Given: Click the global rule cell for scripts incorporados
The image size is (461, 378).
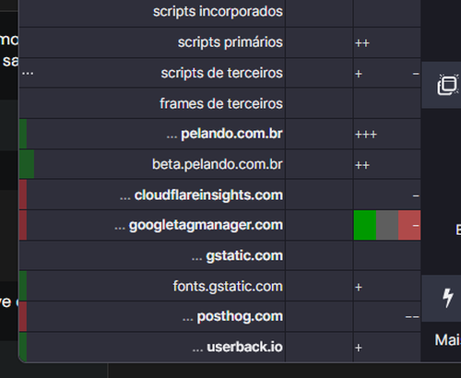Looking at the screenshot, I should (x=319, y=12).
